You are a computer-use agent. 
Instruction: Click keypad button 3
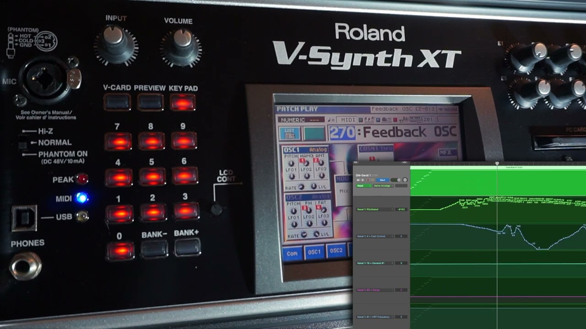(186, 211)
